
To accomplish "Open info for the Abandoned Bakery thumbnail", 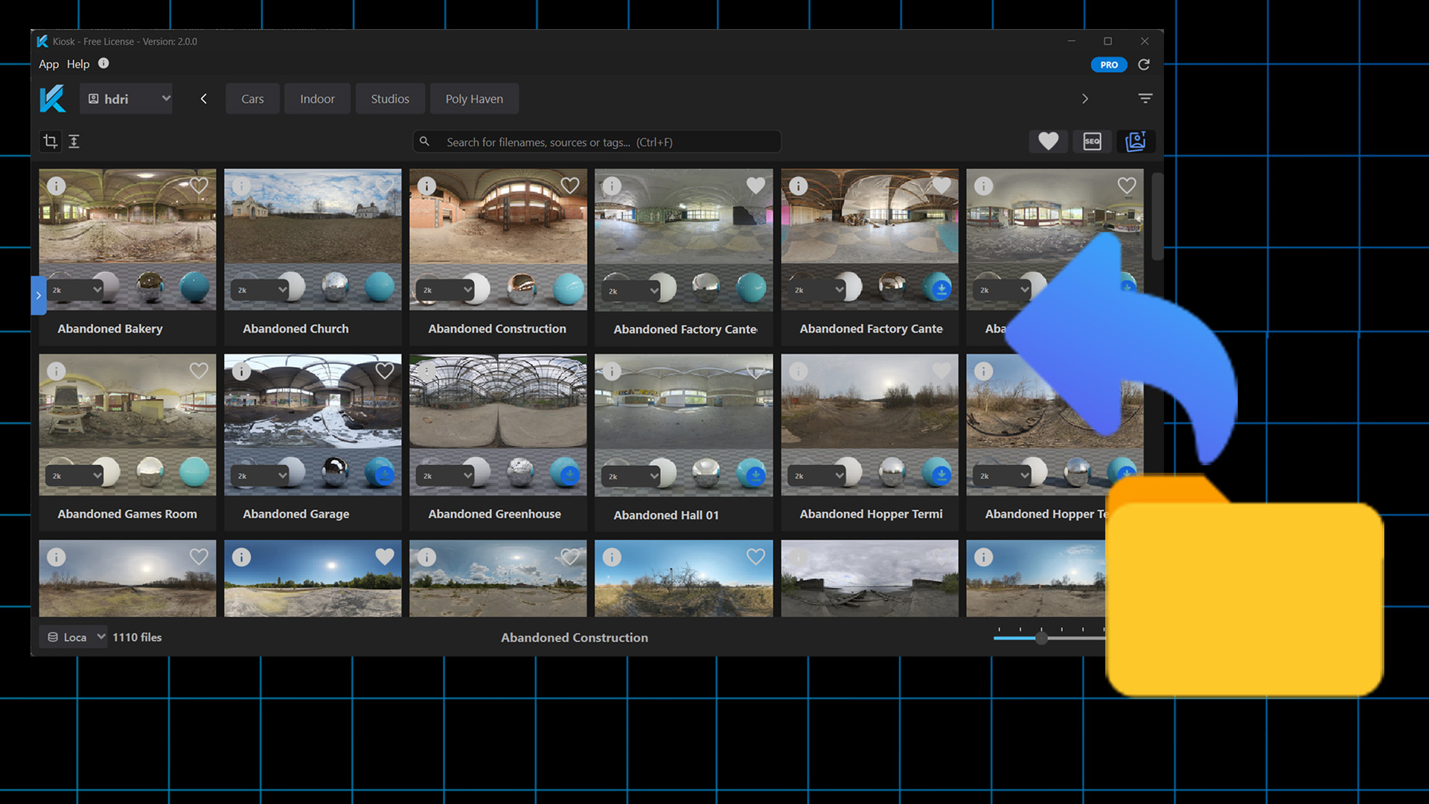I will (x=57, y=186).
